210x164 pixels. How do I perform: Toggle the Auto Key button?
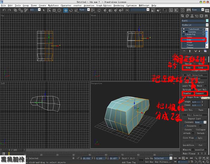(x=149, y=158)
